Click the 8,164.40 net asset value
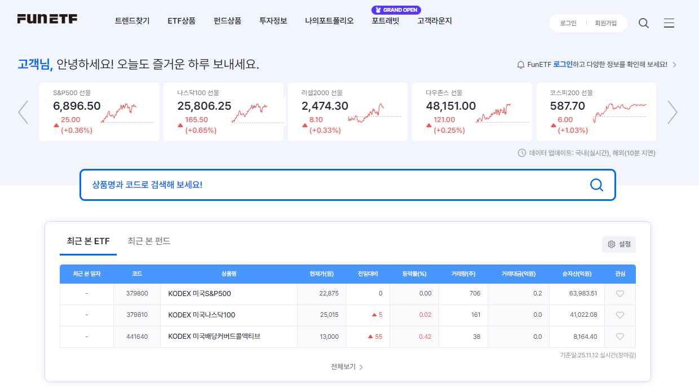Screen dimensions: 699x390 click(x=585, y=337)
